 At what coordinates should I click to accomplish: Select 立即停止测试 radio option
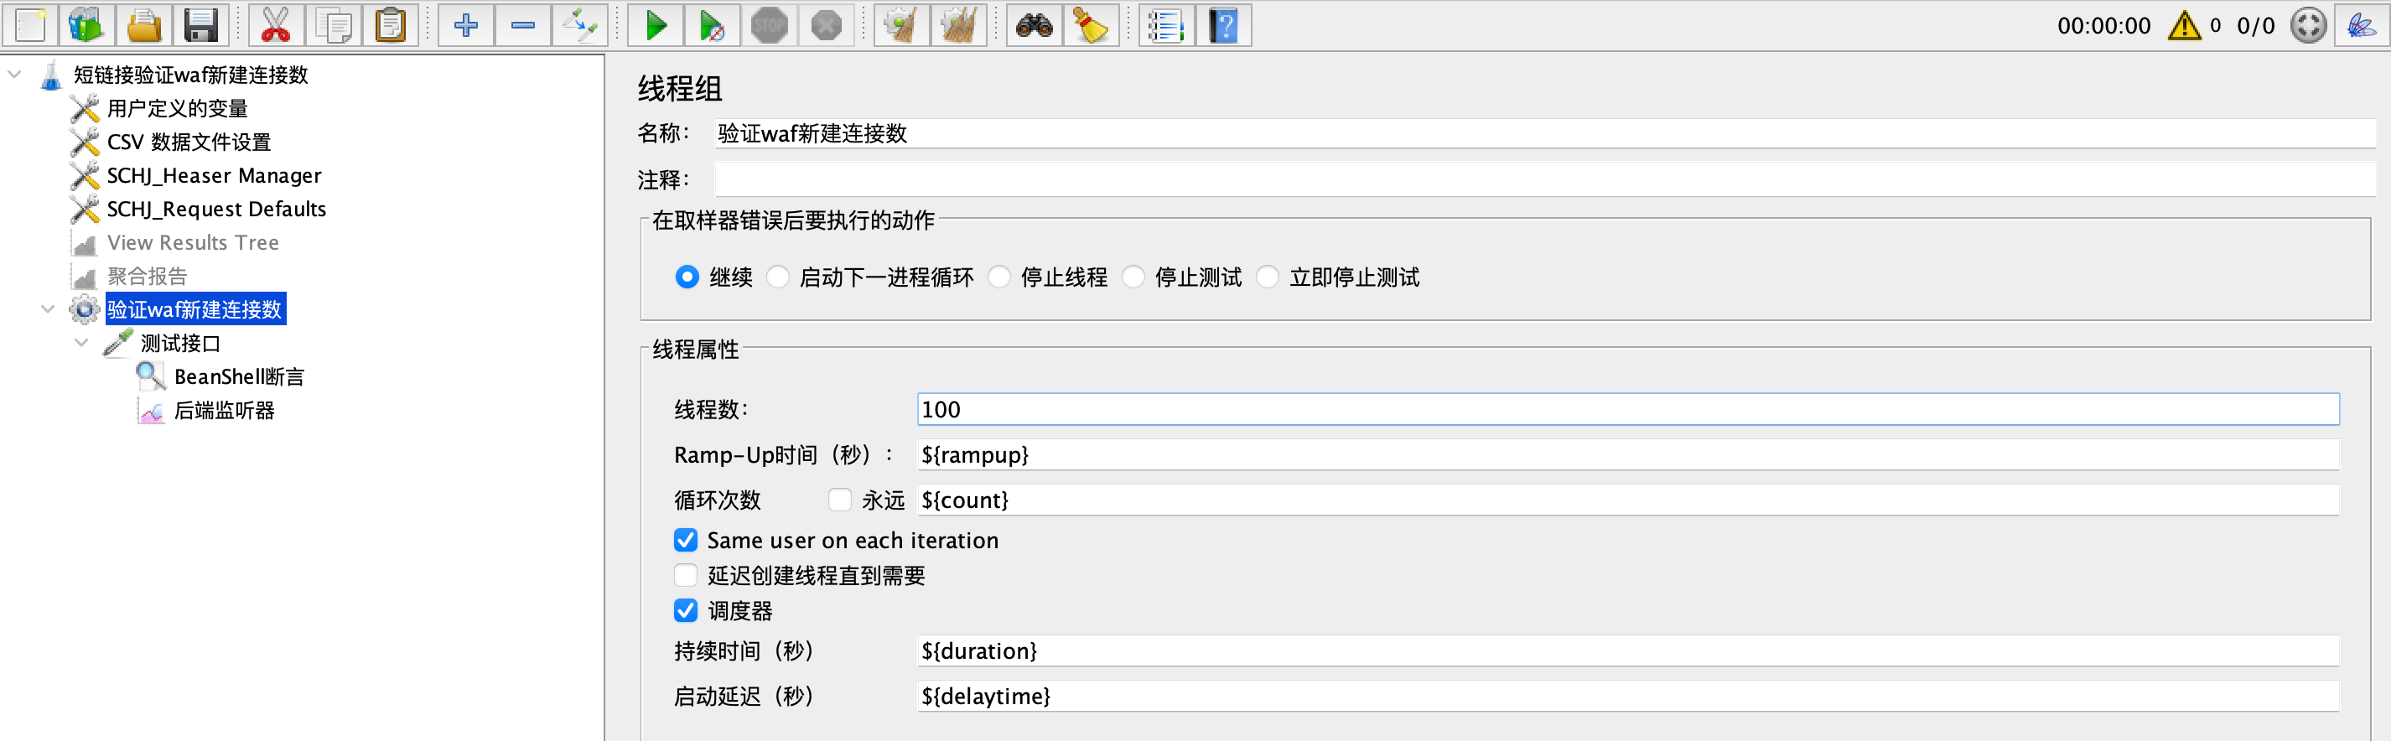(1268, 277)
